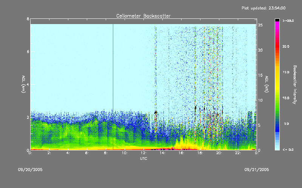
Task: Click the '6:' hour tick label
Action: (87, 153)
